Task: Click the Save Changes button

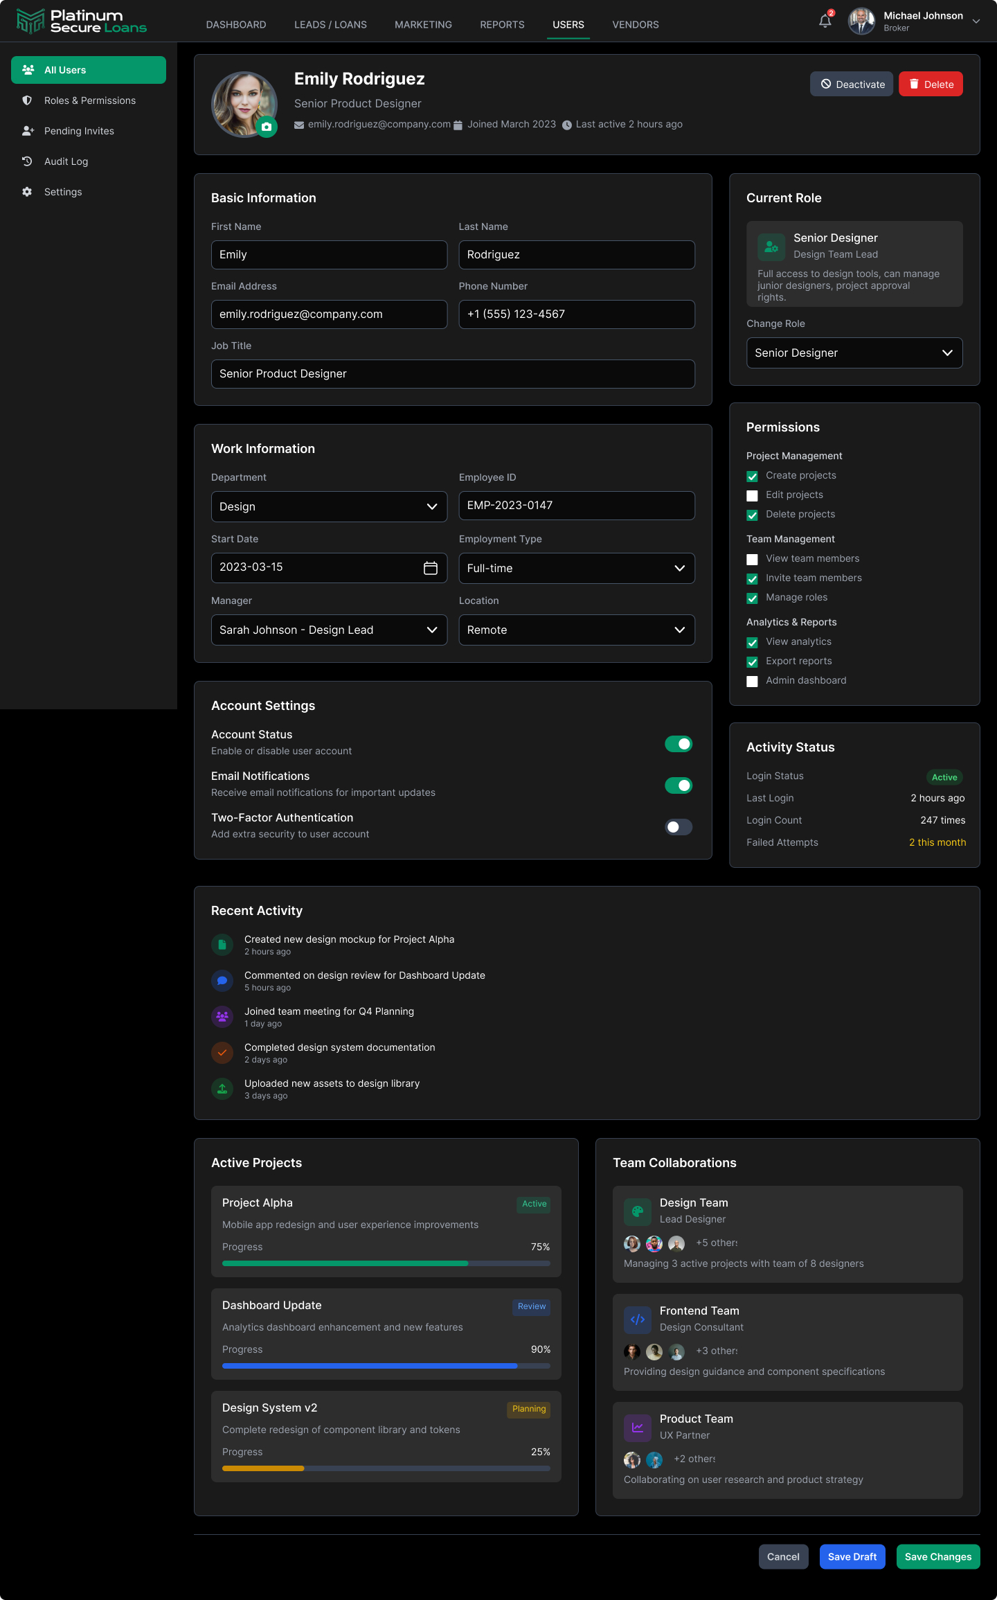Action: pos(938,1556)
